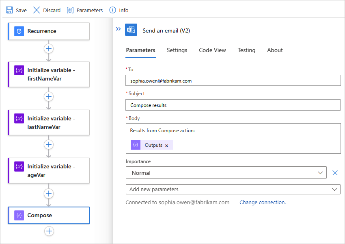Add a step below Recurrence
The width and height of the screenshot is (345, 244).
(x=49, y=48)
